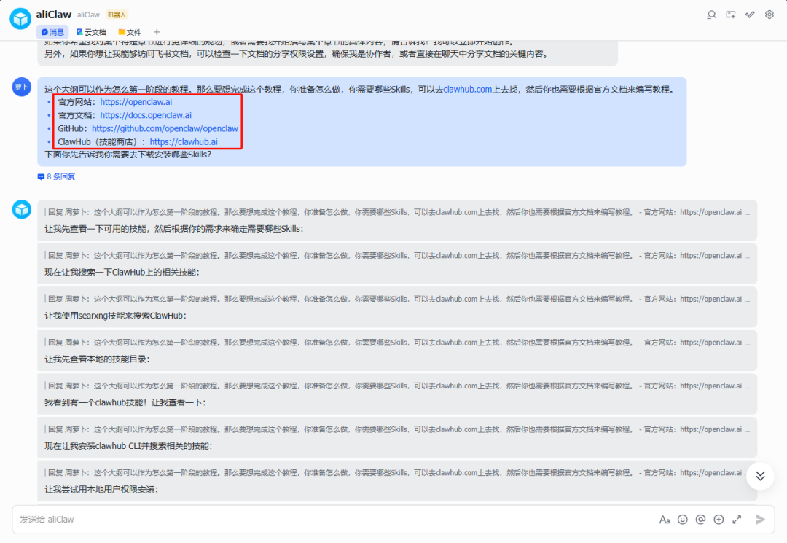Click the quoted reply header above 让我先查看一下可用的技能

397,212
